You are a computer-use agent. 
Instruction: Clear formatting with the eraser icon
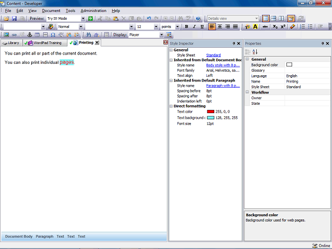tap(293, 26)
